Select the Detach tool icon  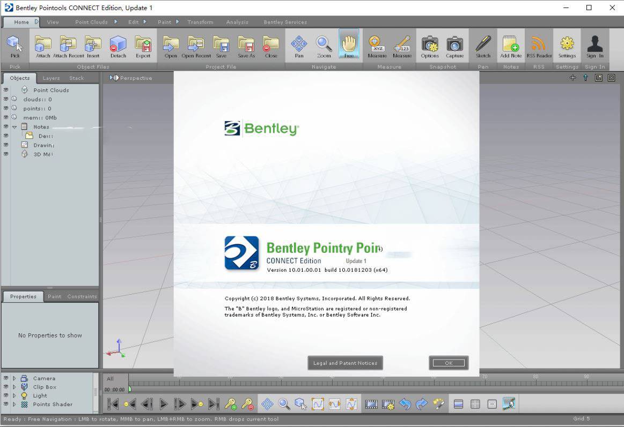coord(118,45)
